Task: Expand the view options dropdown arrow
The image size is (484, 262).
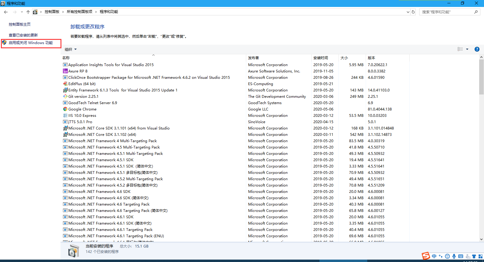Action: (x=467, y=49)
